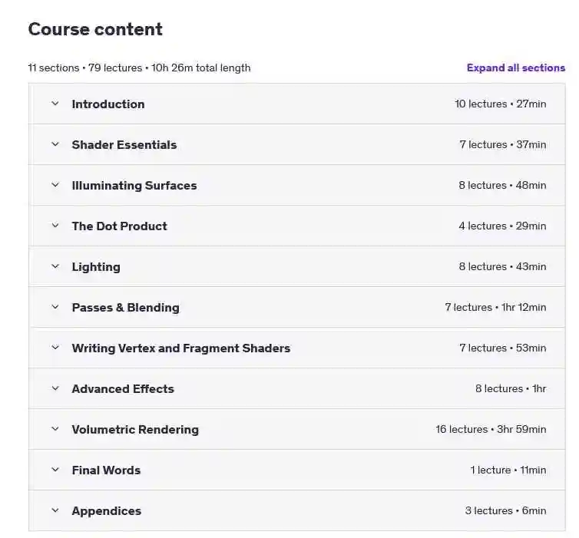Expand the Illuminating Surfaces chevron
579x538 pixels.
tap(55, 185)
